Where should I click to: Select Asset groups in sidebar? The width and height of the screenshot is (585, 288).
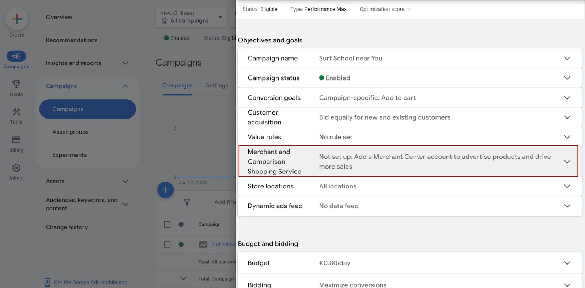(71, 132)
